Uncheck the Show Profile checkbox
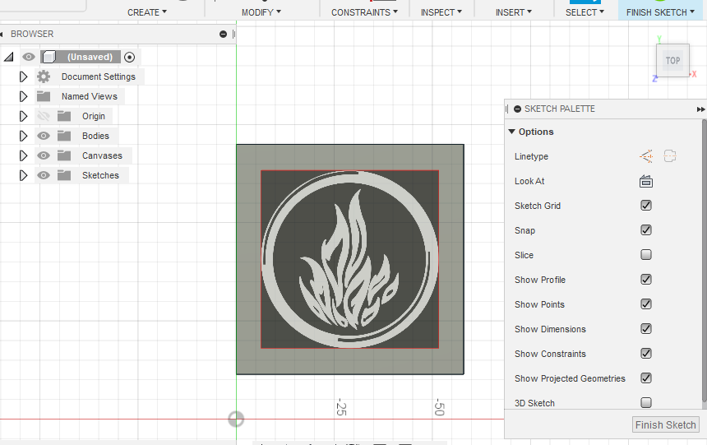Image resolution: width=707 pixels, height=445 pixels. [646, 280]
